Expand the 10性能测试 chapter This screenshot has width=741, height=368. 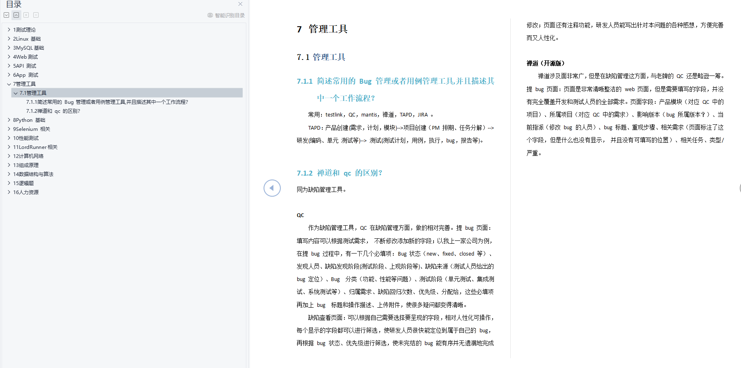9,138
